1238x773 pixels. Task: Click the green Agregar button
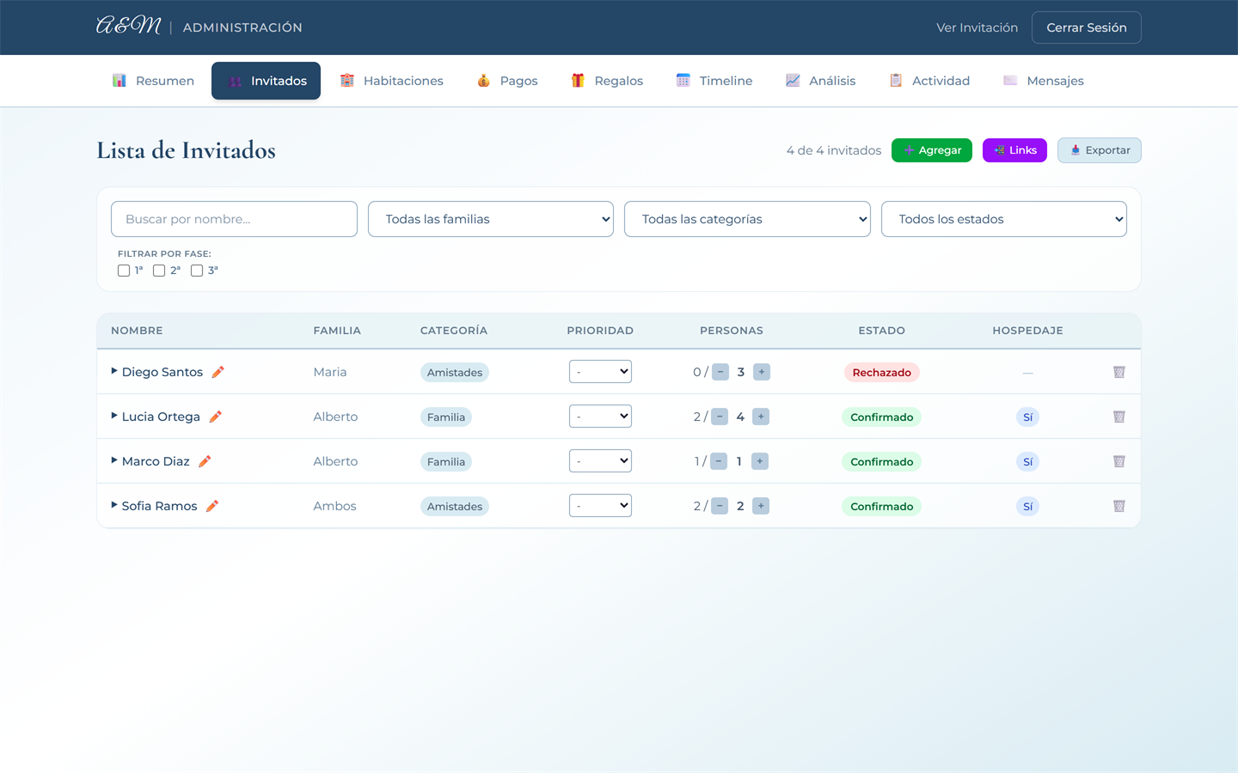[x=932, y=150]
